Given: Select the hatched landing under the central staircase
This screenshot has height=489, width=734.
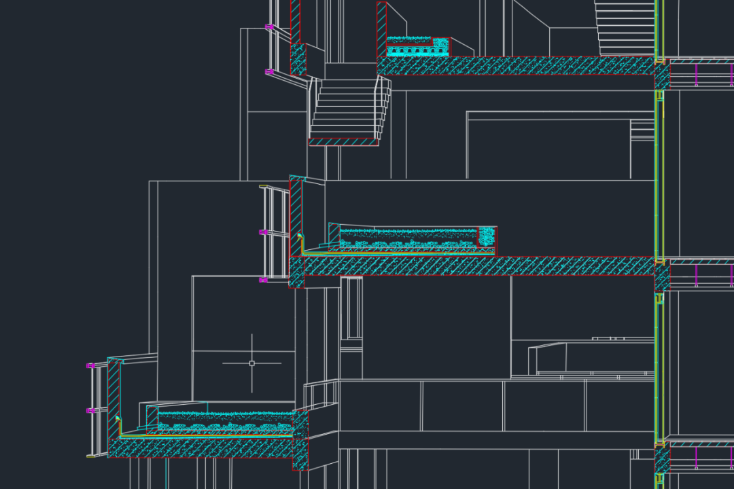Looking at the screenshot, I should pos(344,142).
